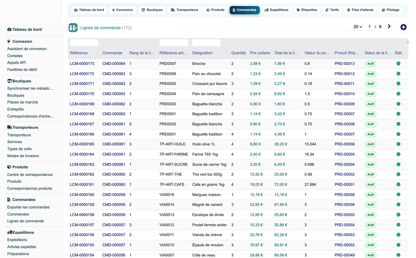The width and height of the screenshot is (416, 258).
Task: Switch to the Expéditions top tab
Action: pos(276,10)
